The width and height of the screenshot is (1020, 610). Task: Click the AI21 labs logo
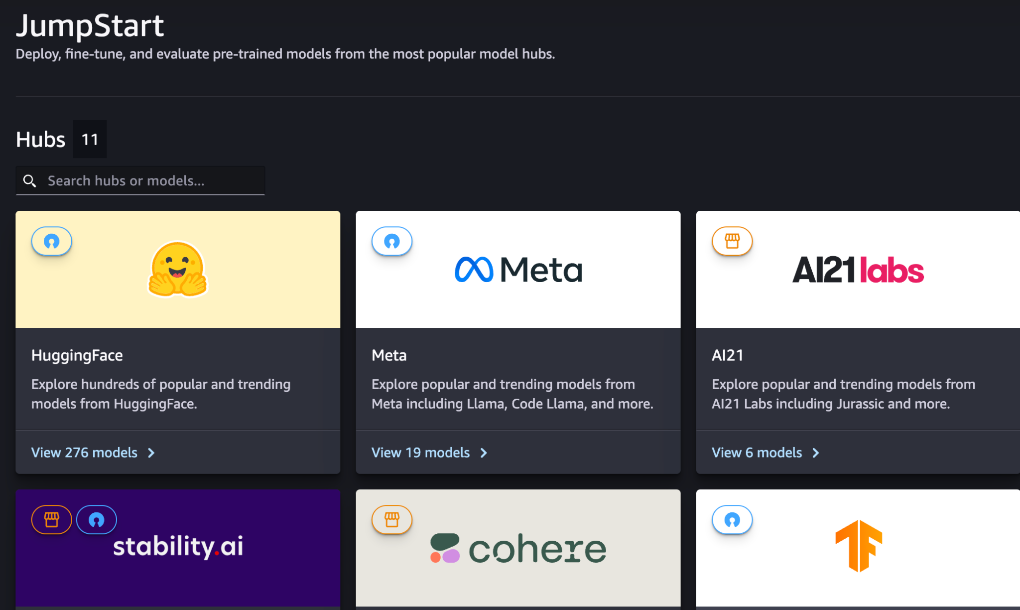pyautogui.click(x=858, y=270)
